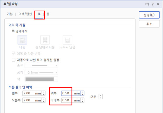Increase the 오른쪽 margin with up arrow

[44, 99]
